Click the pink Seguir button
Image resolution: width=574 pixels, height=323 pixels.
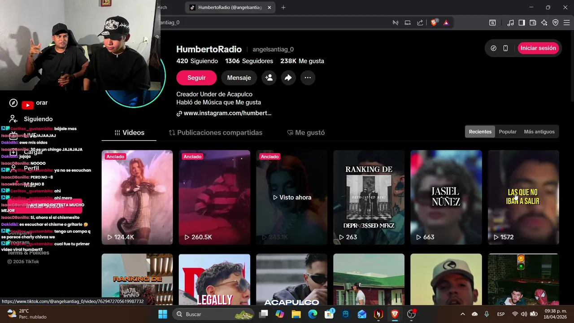point(196,78)
